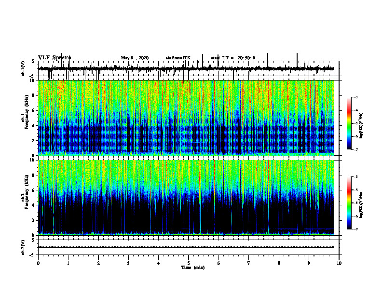
Task: Click the "-3" tick on ch.2 colorbar
Action: [356, 177]
